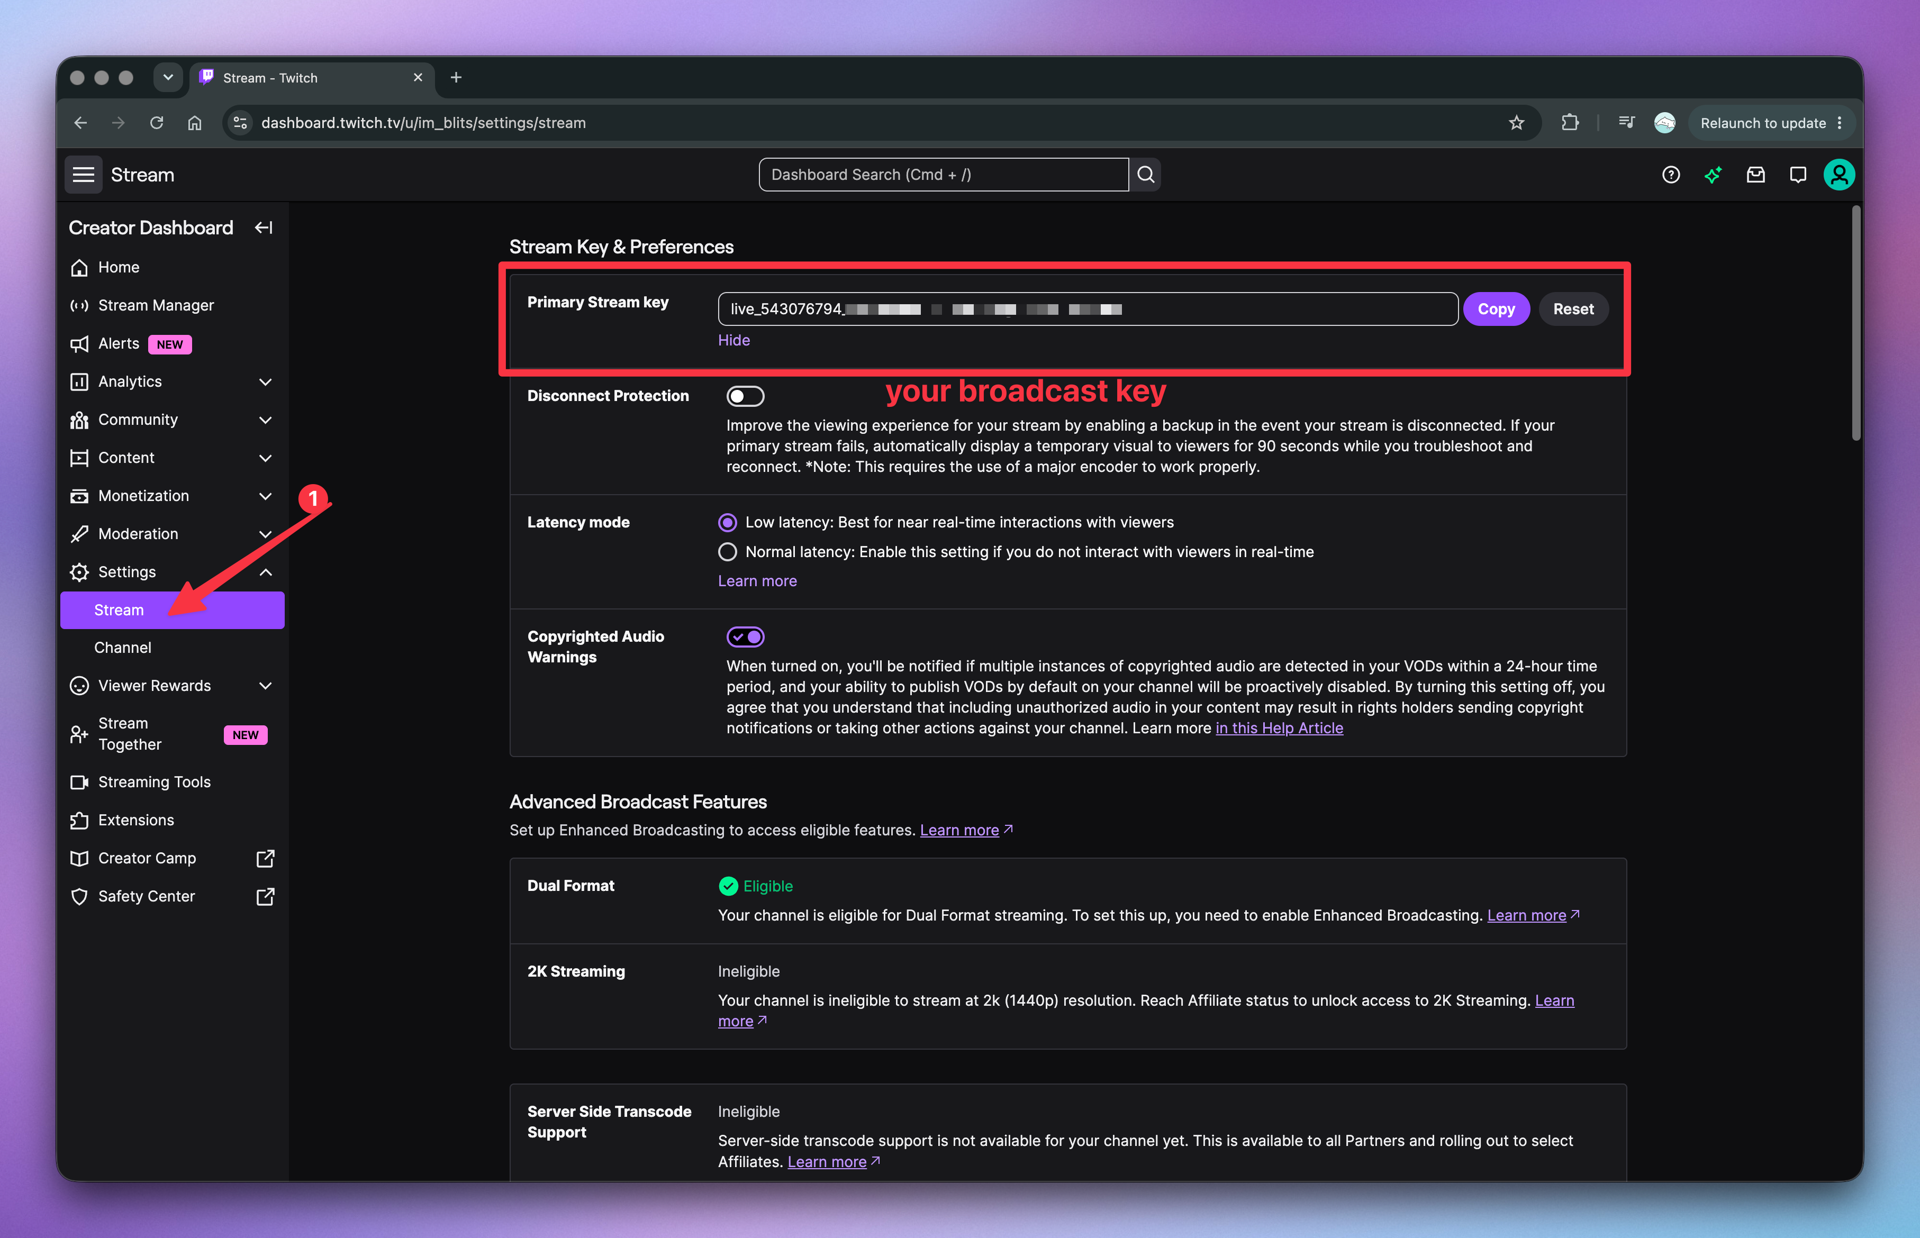Click Learn more for Server Side Transcode

827,1162
